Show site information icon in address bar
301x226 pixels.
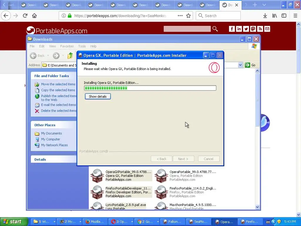[x=63, y=16]
